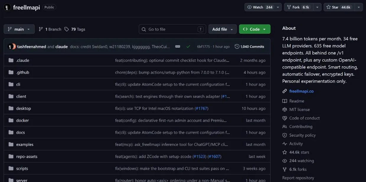The width and height of the screenshot is (366, 182).
Task: Open the .claude folder icon
Action: [x=11, y=60]
